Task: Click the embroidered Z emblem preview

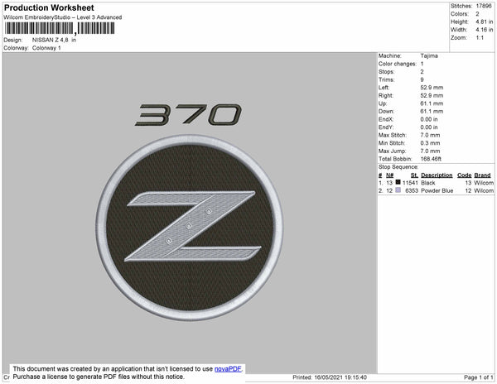Action: point(189,227)
